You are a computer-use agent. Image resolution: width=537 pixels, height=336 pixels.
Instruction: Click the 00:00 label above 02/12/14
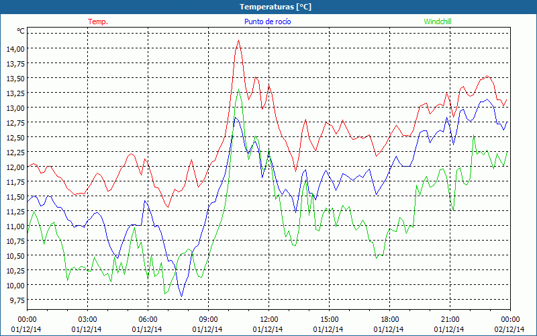pyautogui.click(x=510, y=319)
